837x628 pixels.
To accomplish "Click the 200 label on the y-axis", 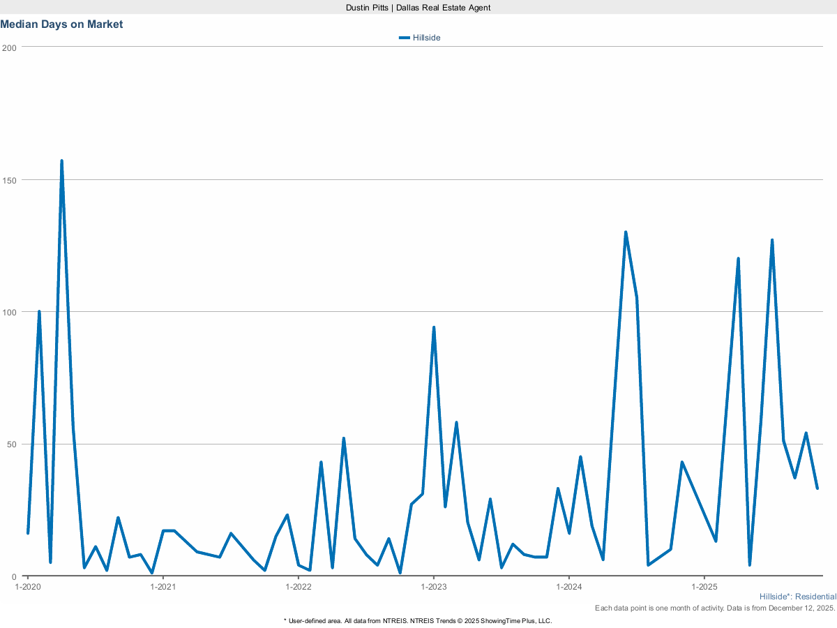I will (10, 47).
